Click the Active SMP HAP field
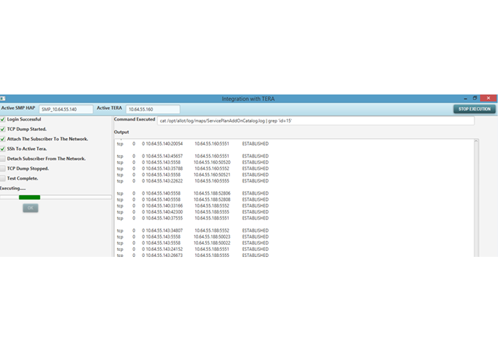 pyautogui.click(x=66, y=110)
